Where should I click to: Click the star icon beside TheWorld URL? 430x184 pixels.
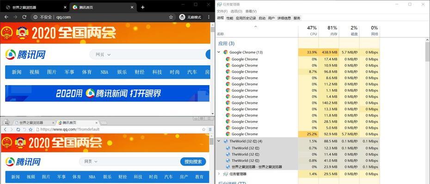point(31,129)
